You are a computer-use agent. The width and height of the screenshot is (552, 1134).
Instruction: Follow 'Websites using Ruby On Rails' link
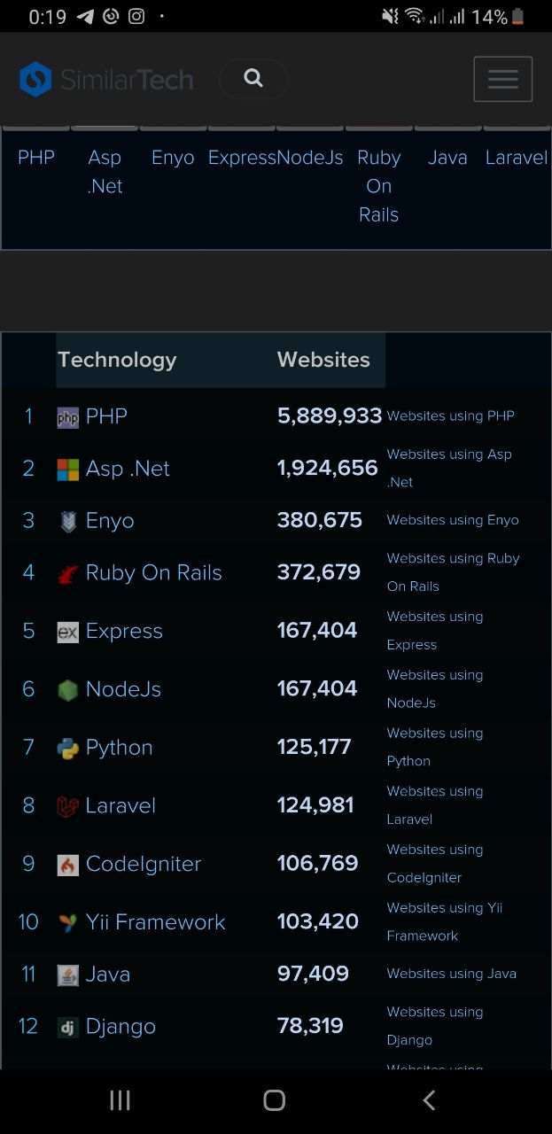point(453,572)
